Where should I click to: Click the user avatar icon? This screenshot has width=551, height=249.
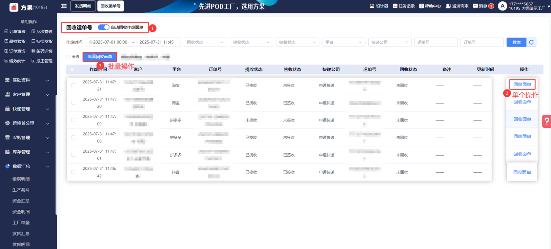[502, 6]
